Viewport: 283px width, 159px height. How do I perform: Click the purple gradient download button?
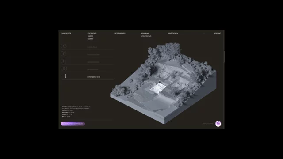73,124
